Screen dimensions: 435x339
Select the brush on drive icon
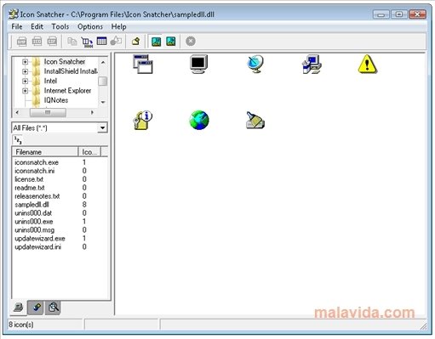click(255, 121)
